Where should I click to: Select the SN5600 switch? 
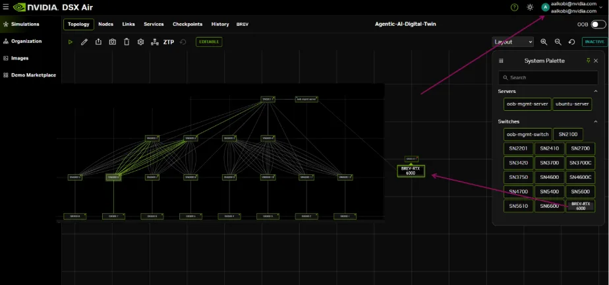(x=580, y=192)
